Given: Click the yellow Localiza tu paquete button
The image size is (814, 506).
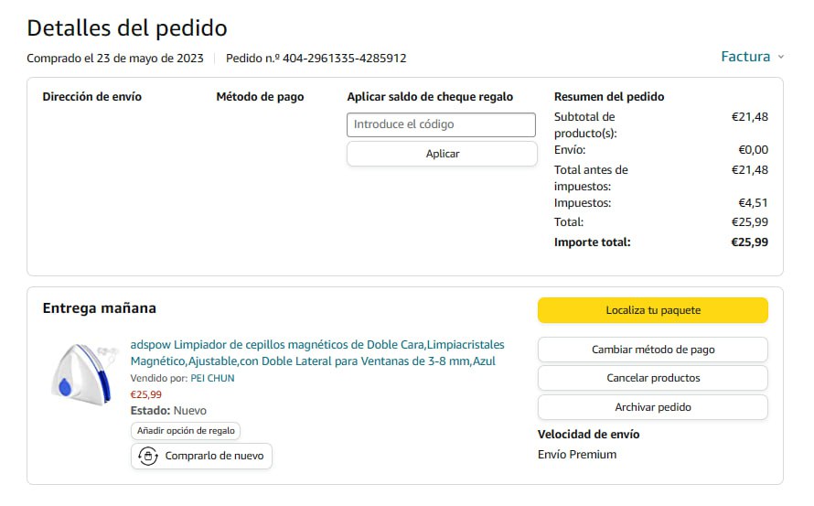Looking at the screenshot, I should pyautogui.click(x=652, y=310).
